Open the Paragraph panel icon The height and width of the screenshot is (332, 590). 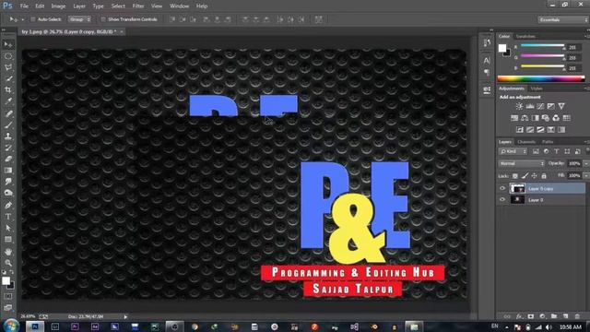pos(487,72)
